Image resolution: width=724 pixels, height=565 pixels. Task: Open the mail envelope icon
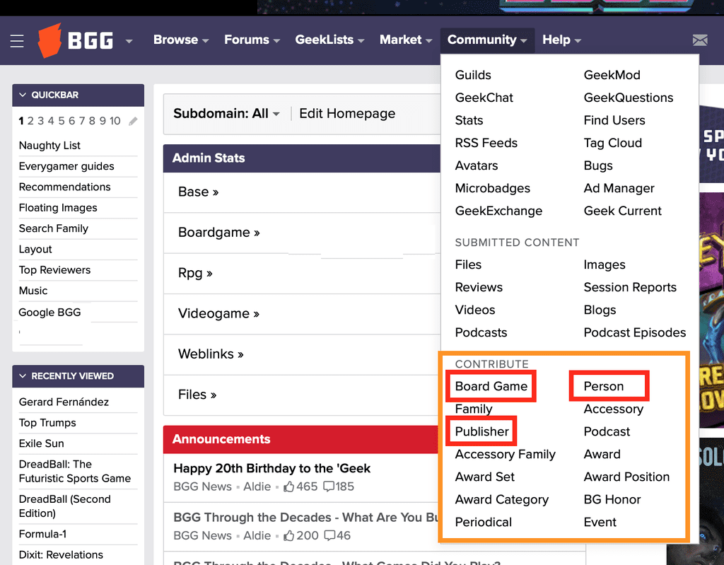pyautogui.click(x=700, y=40)
